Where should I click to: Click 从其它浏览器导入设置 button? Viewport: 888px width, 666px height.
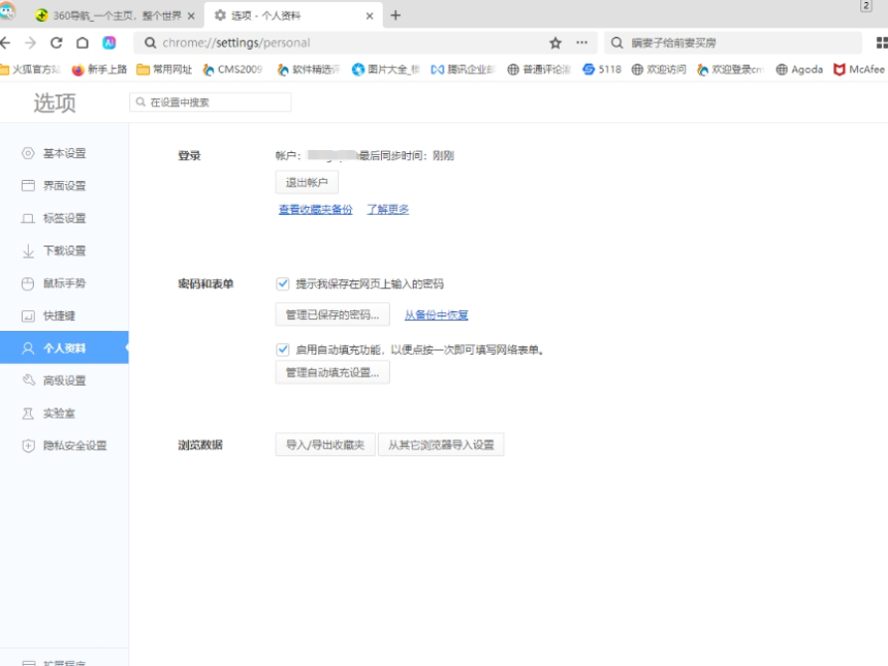pos(442,444)
